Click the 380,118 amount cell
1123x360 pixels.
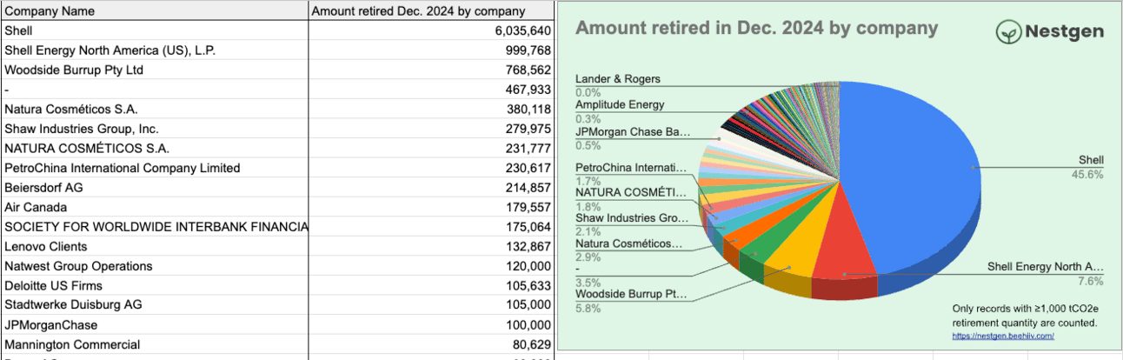coord(432,109)
